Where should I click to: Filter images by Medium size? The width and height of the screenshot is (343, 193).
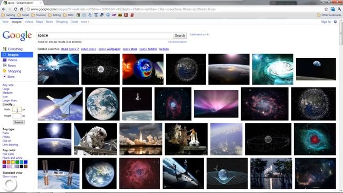tap(8, 93)
